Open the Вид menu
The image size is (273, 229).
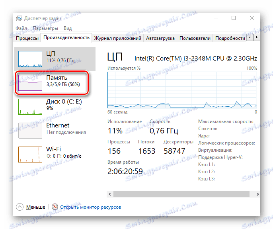click(68, 28)
